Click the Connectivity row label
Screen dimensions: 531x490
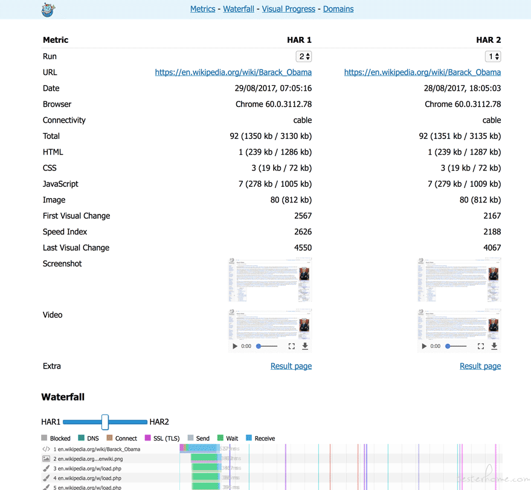[65, 120]
